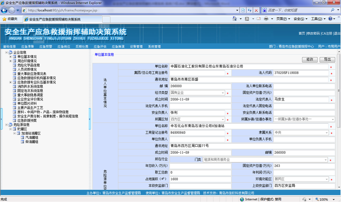Click the refresh page icon
The height and width of the screenshot is (202, 341).
(249, 10)
